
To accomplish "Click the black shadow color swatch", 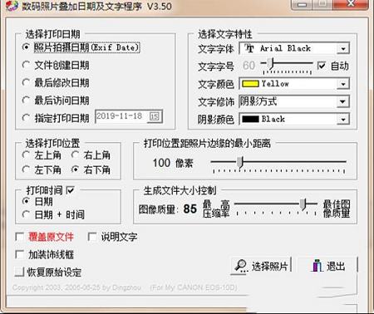I will (x=250, y=119).
